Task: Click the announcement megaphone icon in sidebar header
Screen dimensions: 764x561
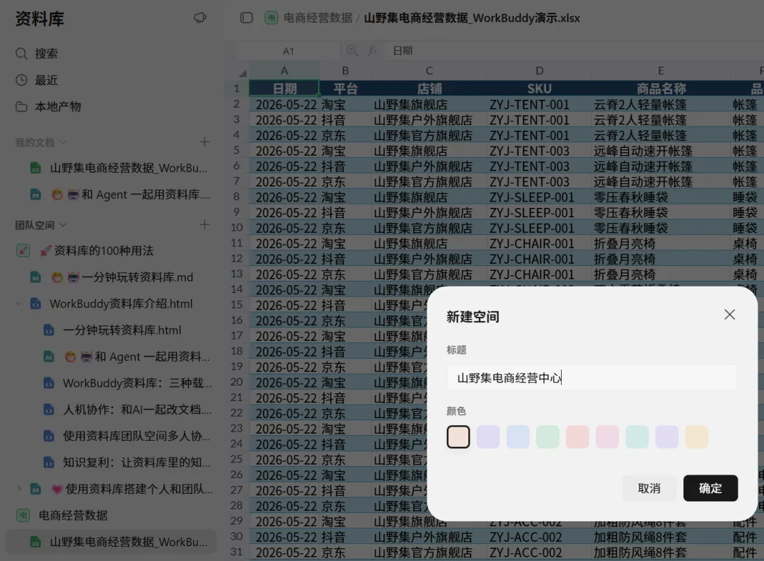Action: [x=199, y=18]
